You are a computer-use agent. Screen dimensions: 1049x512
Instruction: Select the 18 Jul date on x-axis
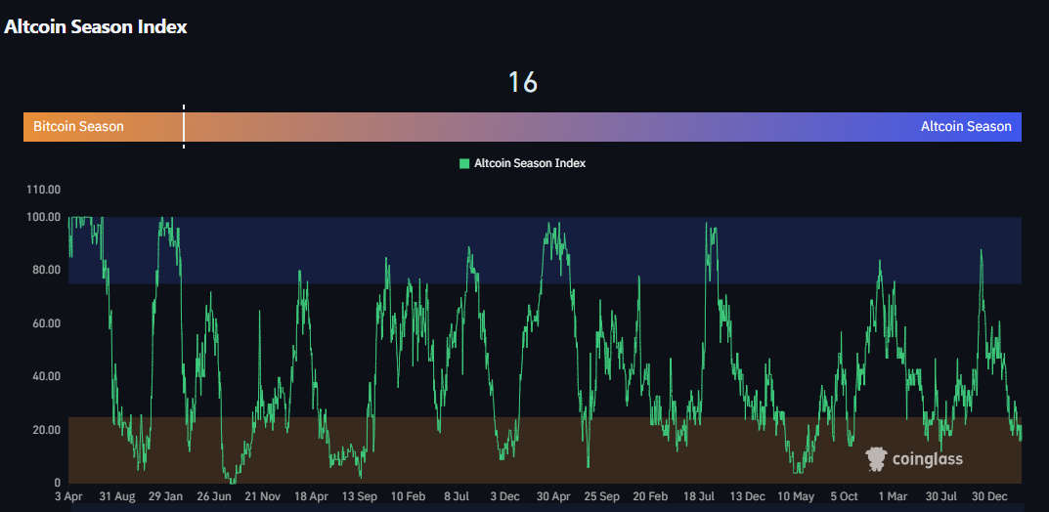click(701, 496)
